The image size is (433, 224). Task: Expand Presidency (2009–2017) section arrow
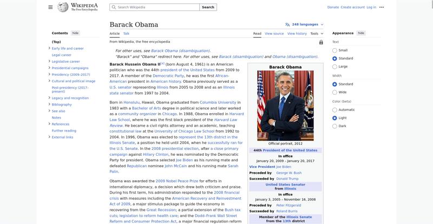(x=49, y=74)
